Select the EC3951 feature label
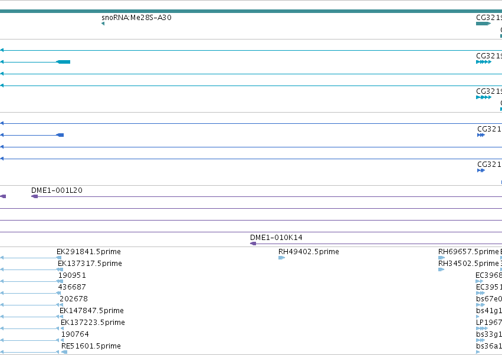 point(489,287)
